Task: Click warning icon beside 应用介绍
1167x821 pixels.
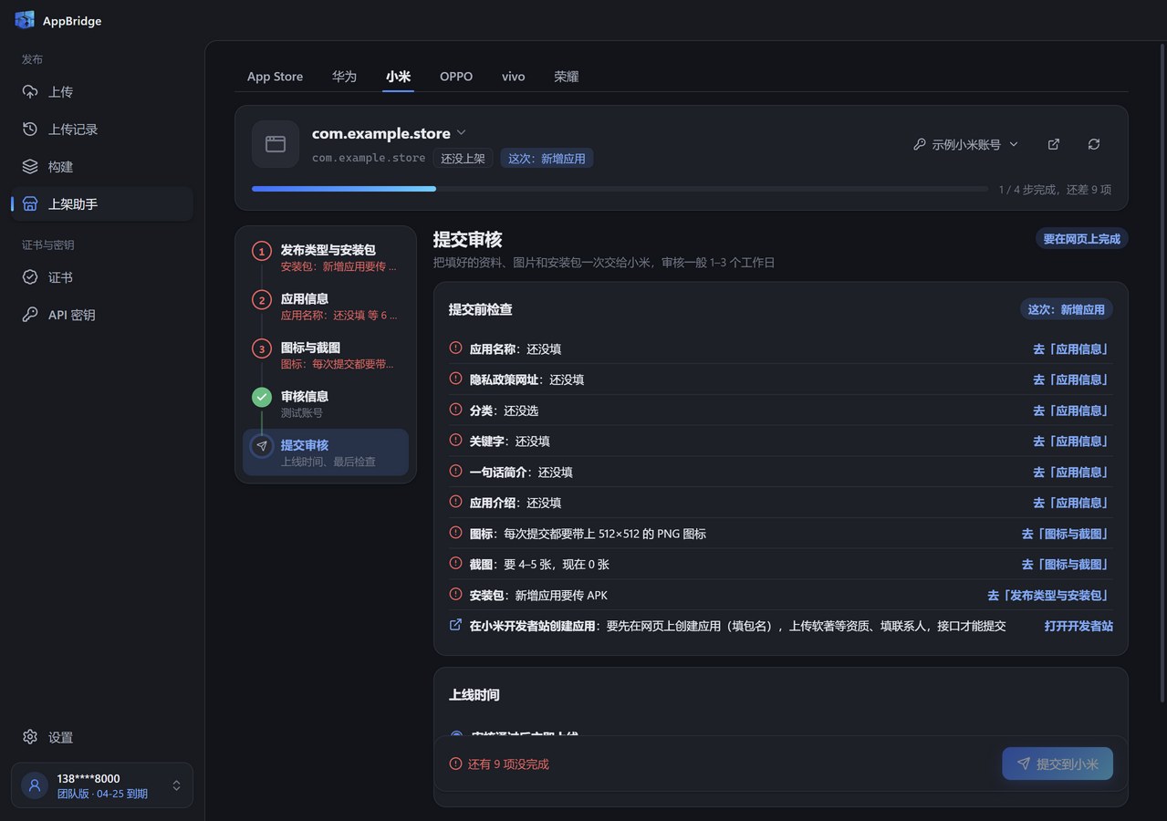Action: click(x=456, y=502)
